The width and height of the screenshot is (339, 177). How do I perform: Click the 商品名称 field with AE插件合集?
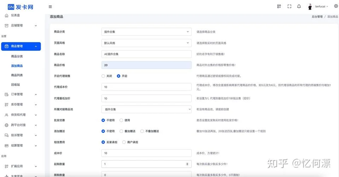tap(146, 54)
